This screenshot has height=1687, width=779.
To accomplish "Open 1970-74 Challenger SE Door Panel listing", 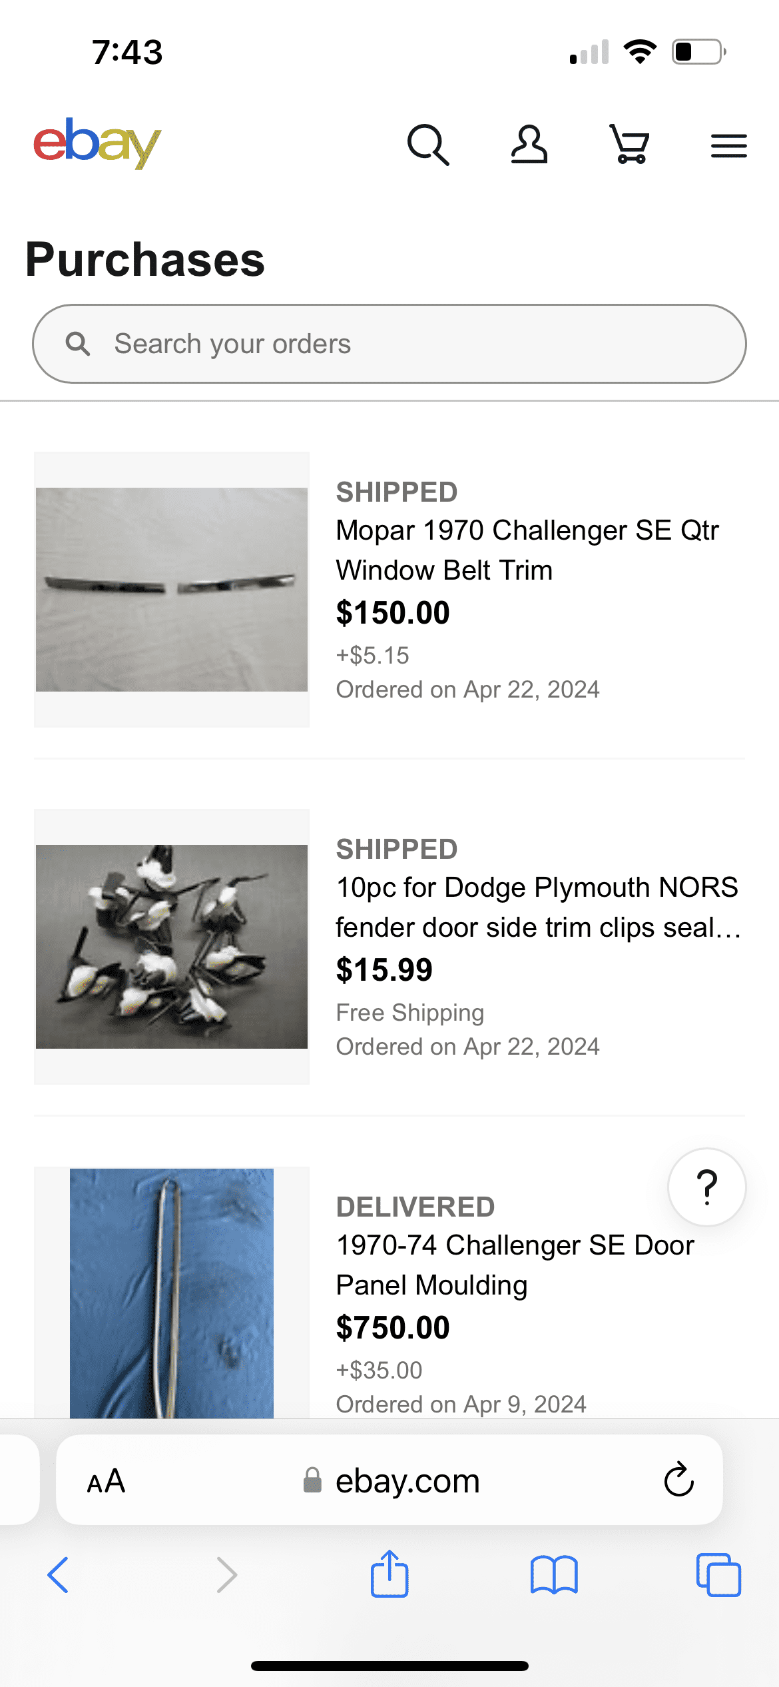I will pos(515,1265).
